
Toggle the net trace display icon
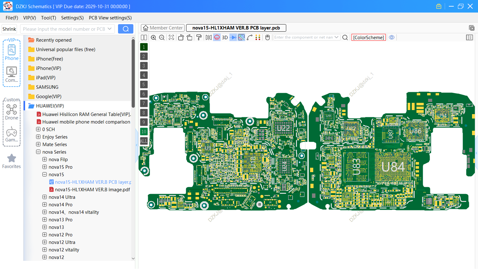click(x=241, y=37)
